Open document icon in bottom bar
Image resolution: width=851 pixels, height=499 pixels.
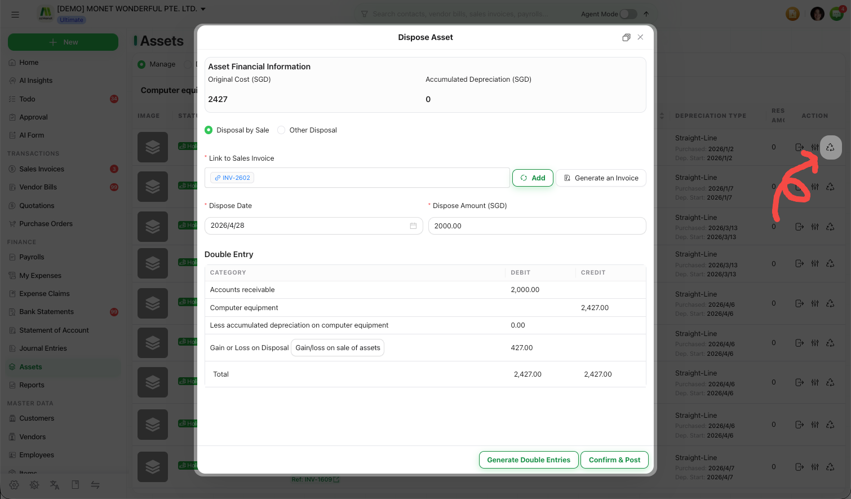tap(75, 485)
